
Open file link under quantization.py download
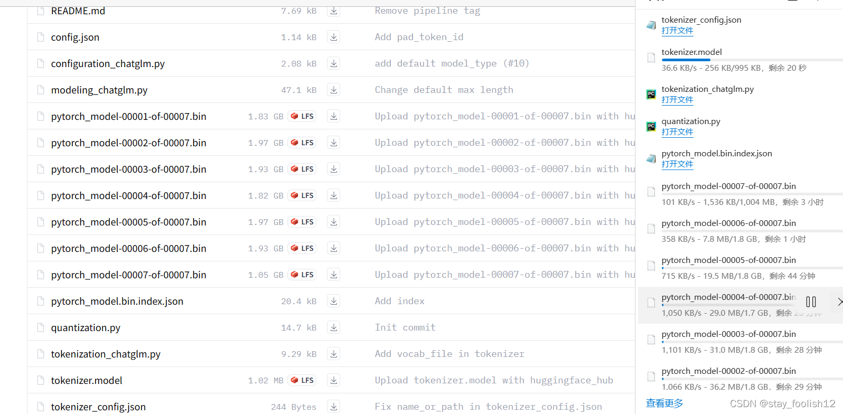point(677,132)
